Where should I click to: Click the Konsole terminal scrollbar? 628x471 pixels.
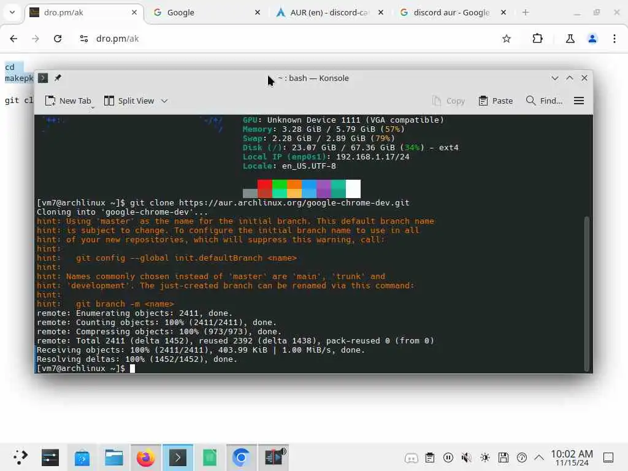pos(587,293)
